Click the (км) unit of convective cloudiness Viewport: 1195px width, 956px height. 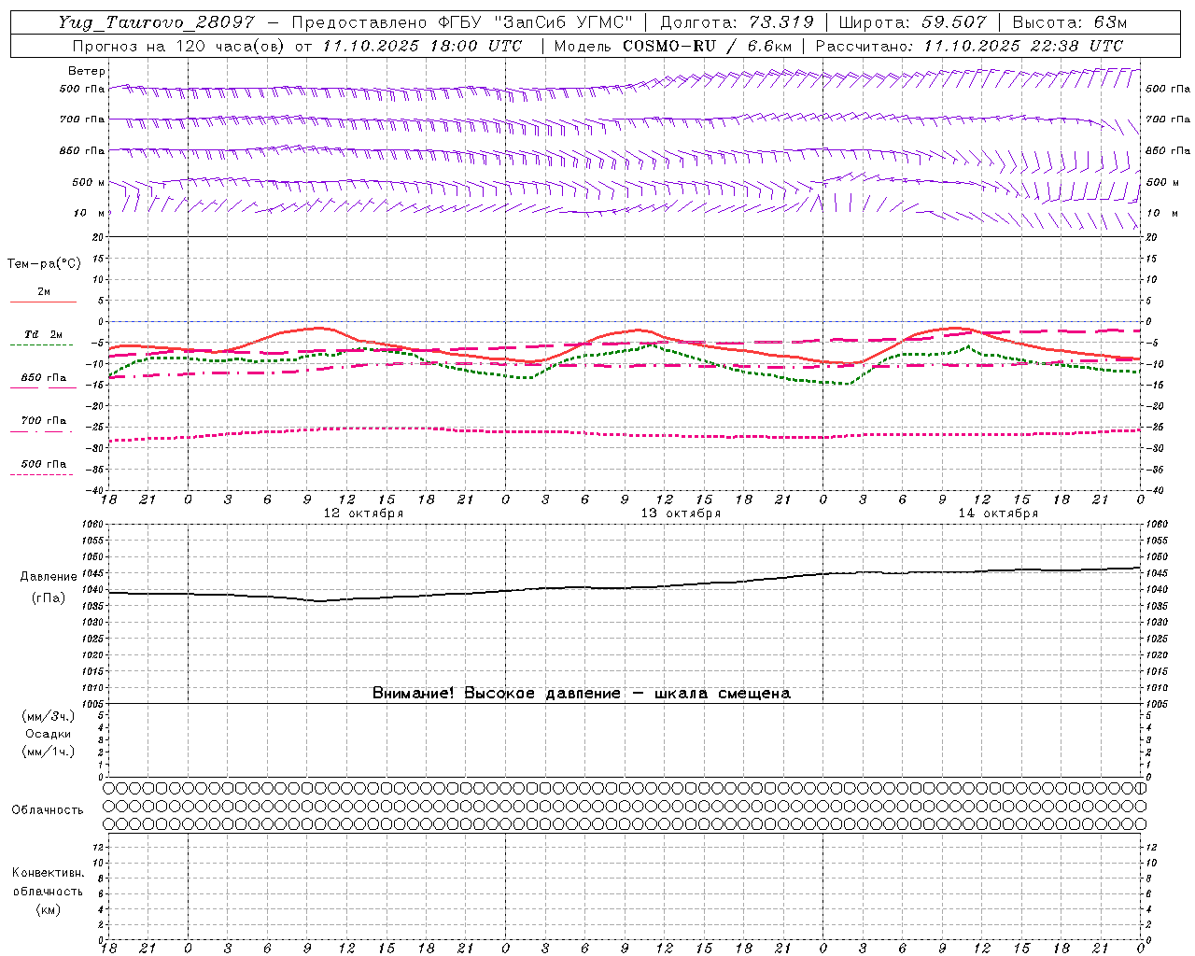click(48, 909)
